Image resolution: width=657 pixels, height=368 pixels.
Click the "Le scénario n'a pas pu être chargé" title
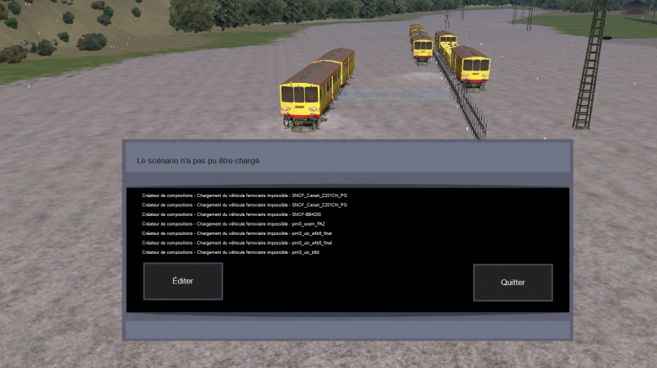(x=198, y=161)
